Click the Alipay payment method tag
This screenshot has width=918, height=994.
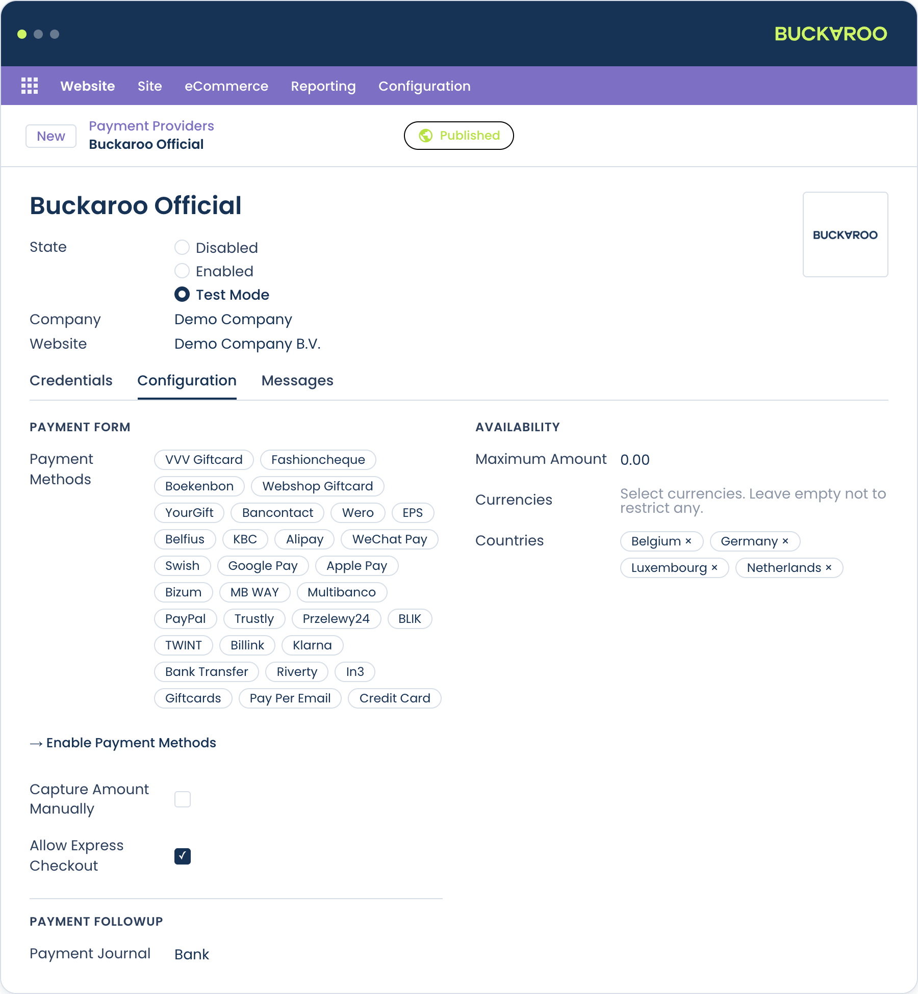[304, 539]
